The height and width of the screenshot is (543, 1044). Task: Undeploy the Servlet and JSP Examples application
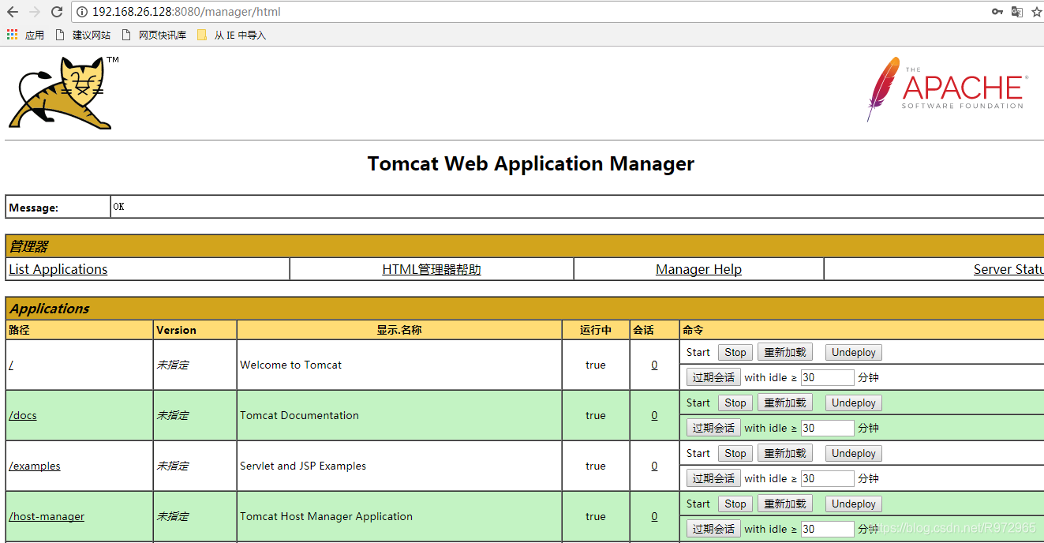(854, 453)
